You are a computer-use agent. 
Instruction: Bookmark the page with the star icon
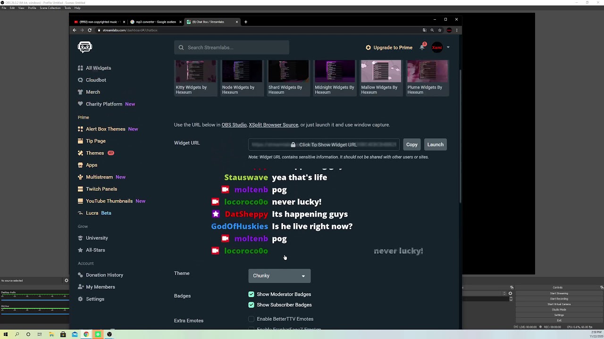pyautogui.click(x=439, y=30)
